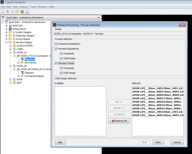Screen dimensions: 192x154
Task: Click the Add All button
Action: [x=119, y=108]
